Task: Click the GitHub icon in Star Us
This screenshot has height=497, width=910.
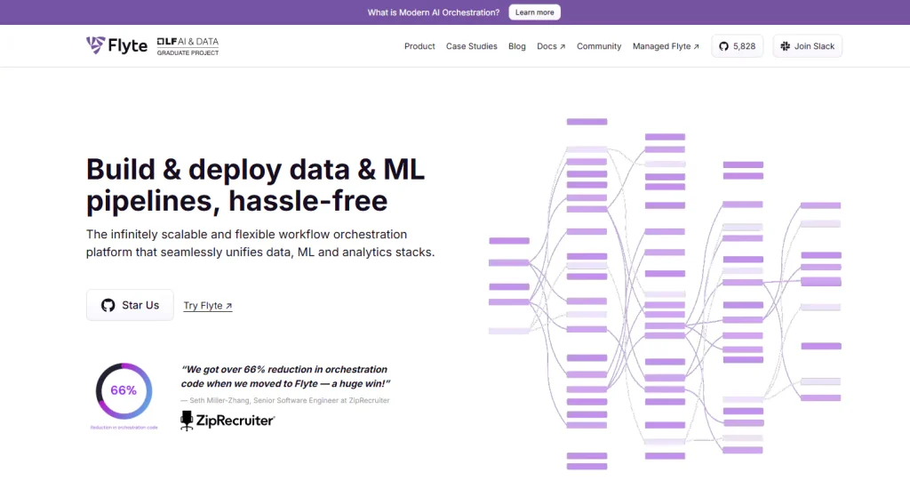Action: (x=108, y=305)
